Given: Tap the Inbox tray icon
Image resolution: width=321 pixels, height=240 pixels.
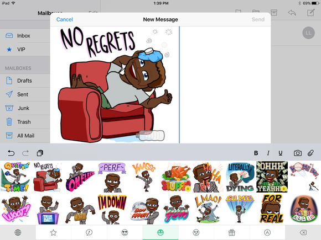Looking at the screenshot, I should click(x=9, y=36).
